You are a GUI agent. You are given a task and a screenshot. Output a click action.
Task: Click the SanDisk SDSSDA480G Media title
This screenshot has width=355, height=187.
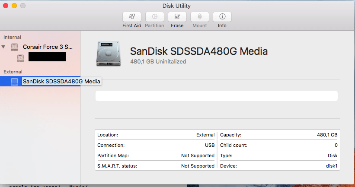[x=199, y=51]
